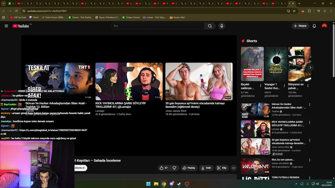Screen dimensions: 335x188
Task: Open Elveda Voyager short thumbnail
Action: point(276,64)
